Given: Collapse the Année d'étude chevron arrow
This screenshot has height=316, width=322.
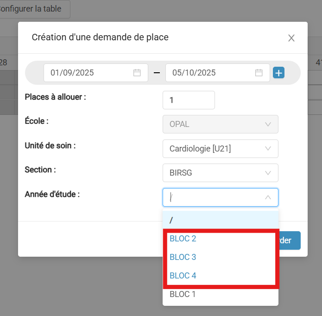Looking at the screenshot, I should point(268,197).
